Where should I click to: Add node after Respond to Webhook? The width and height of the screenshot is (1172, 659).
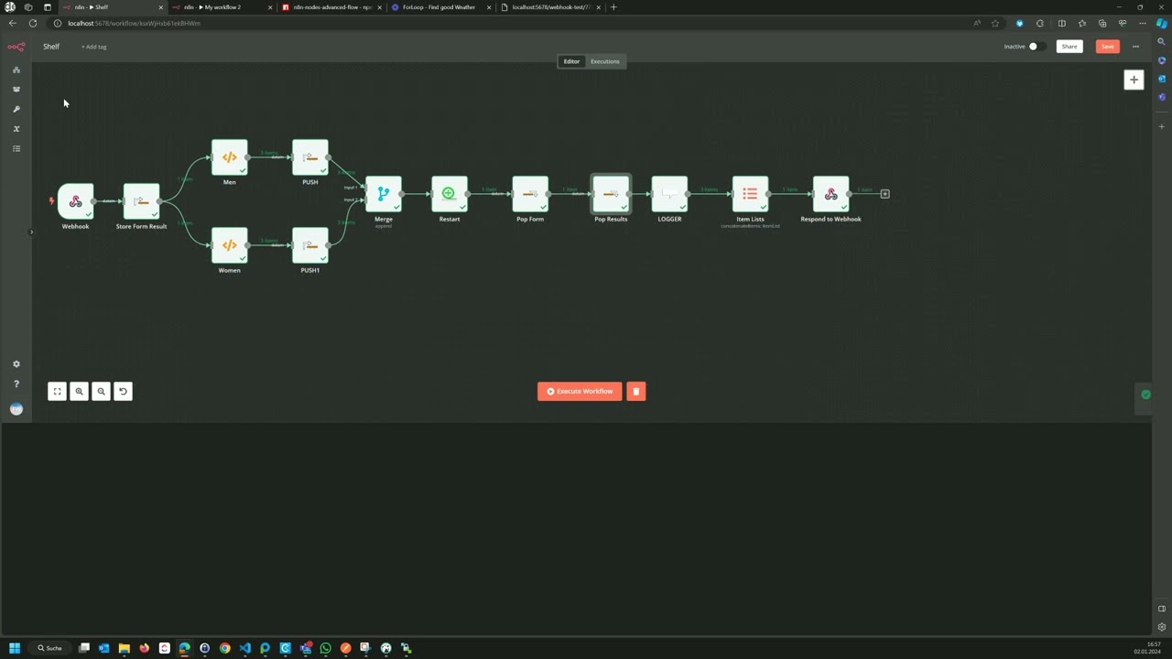pos(884,194)
